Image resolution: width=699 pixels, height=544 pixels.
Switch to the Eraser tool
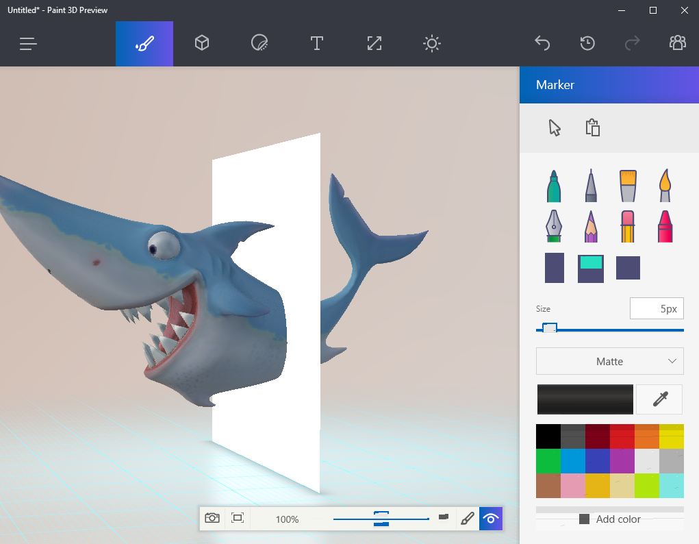628,226
